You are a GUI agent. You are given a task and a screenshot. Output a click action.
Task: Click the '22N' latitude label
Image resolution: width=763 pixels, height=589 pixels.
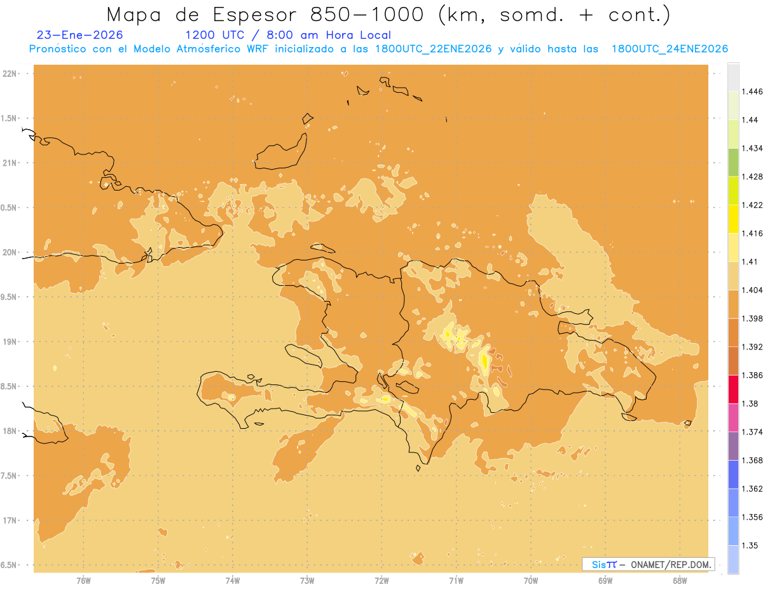(x=11, y=74)
